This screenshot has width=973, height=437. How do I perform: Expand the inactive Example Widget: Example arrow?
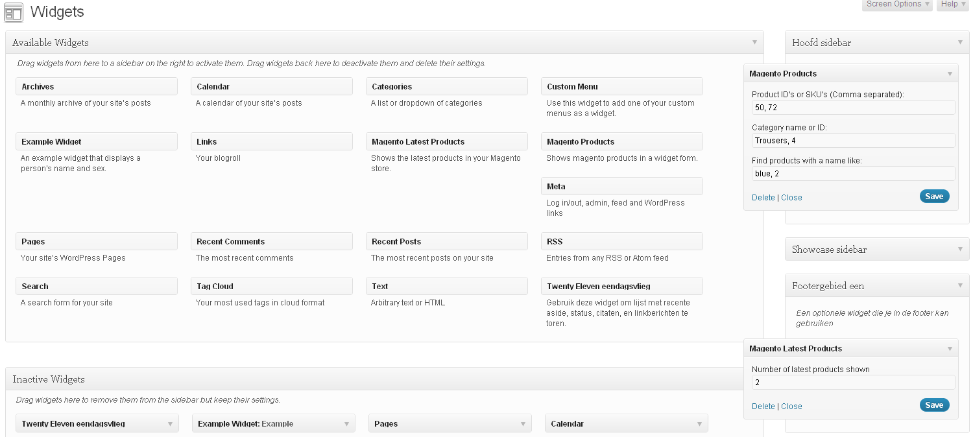[346, 423]
